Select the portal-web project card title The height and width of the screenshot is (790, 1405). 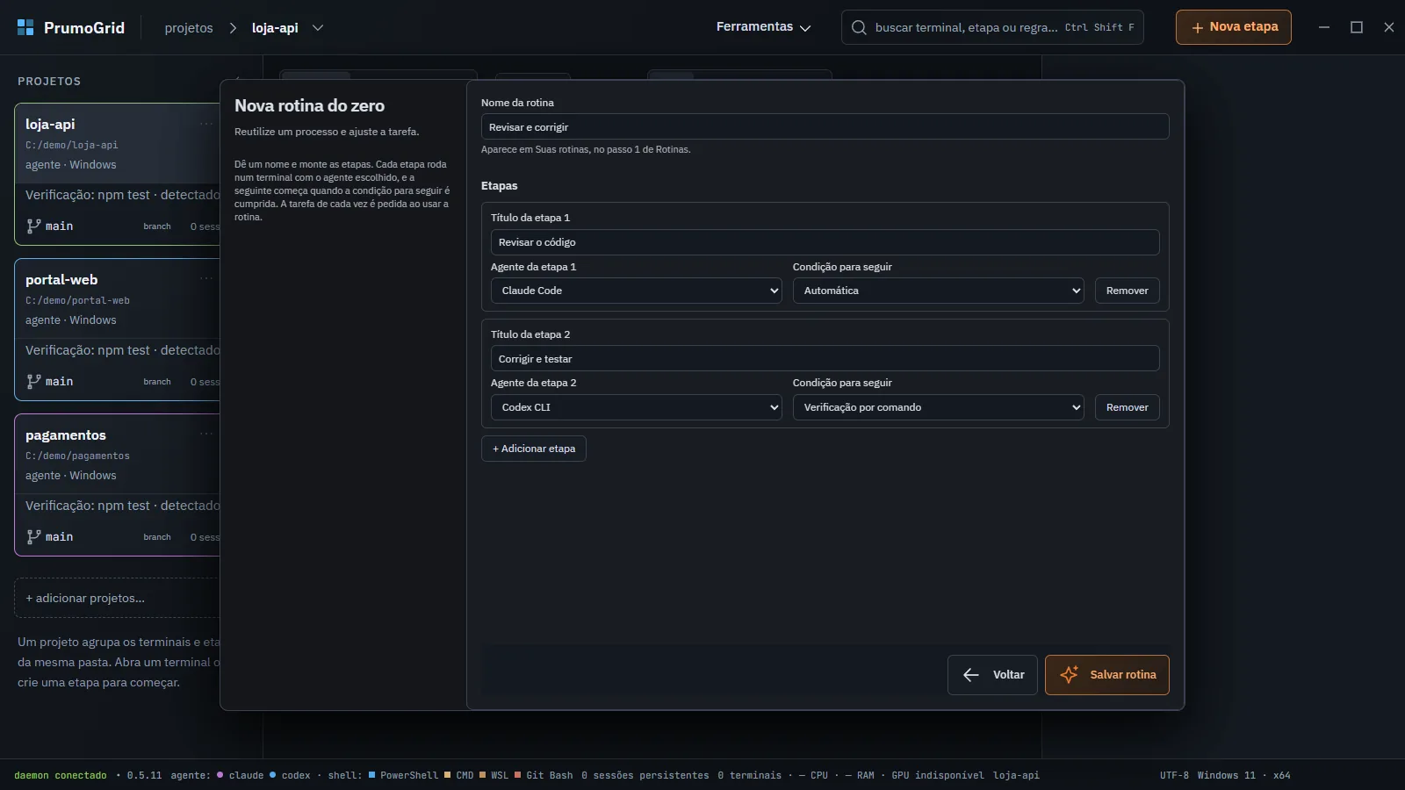[61, 280]
